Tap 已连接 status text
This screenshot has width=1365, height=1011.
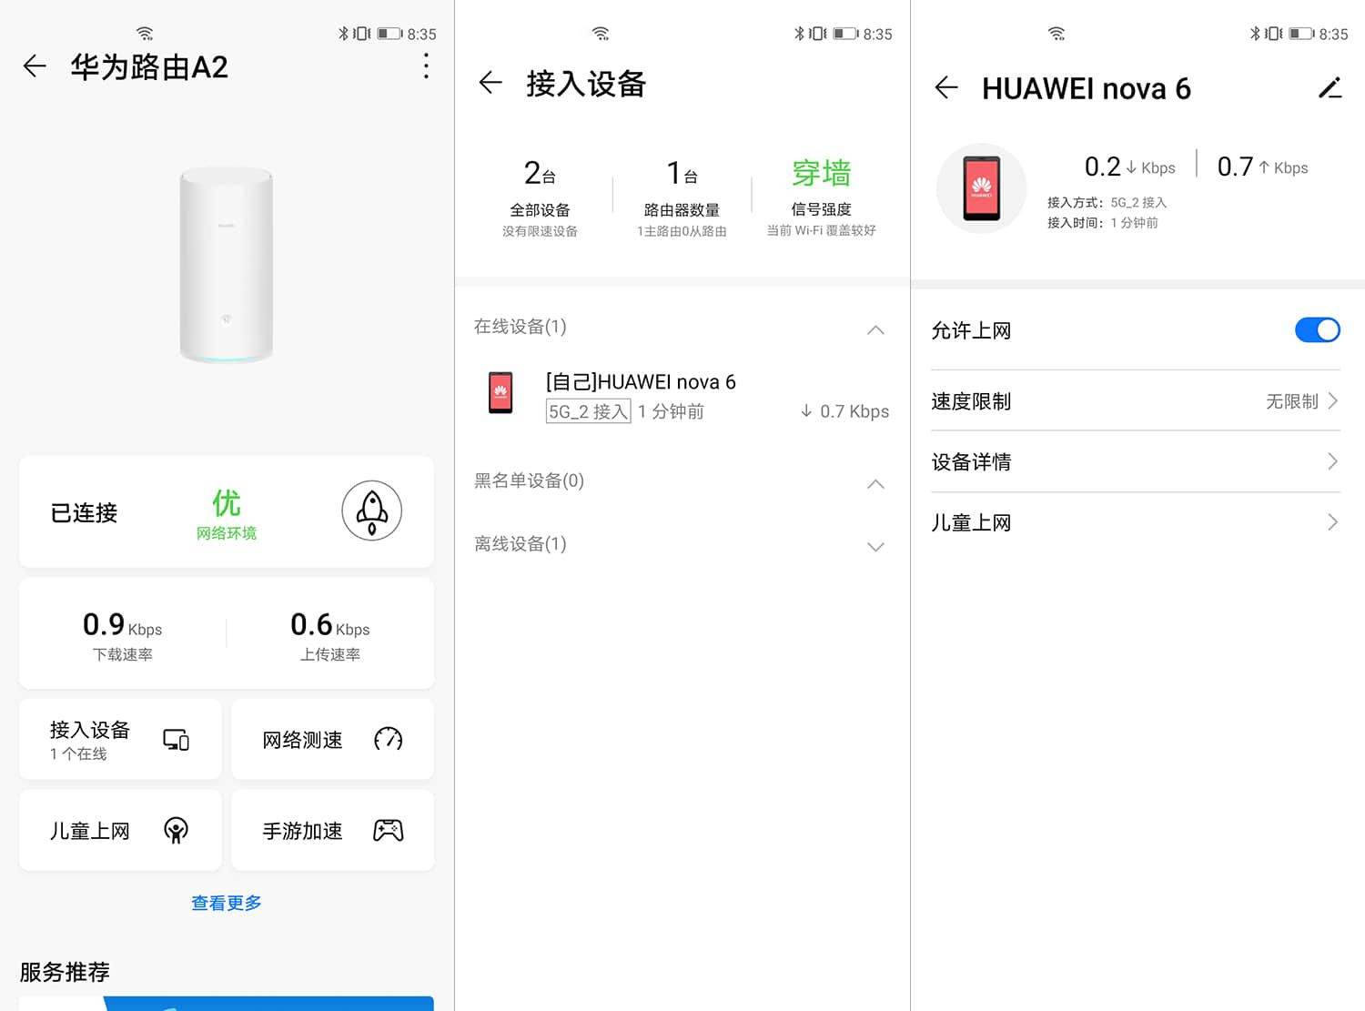[84, 512]
